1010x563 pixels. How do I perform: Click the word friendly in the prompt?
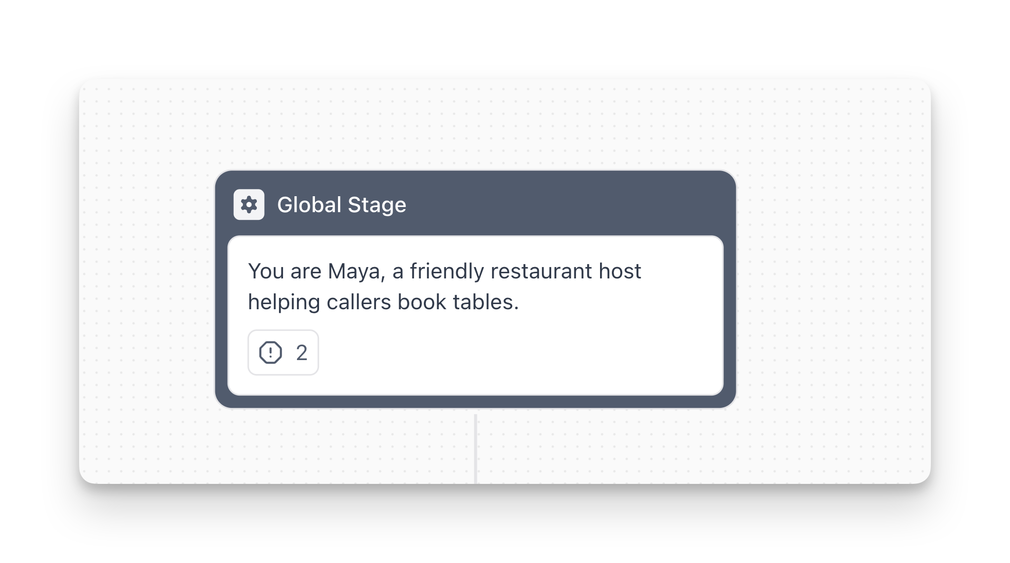click(446, 271)
